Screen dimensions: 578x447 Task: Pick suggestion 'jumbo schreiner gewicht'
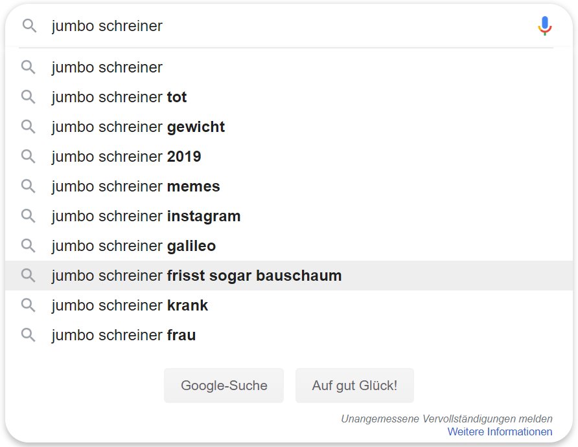pyautogui.click(x=138, y=127)
